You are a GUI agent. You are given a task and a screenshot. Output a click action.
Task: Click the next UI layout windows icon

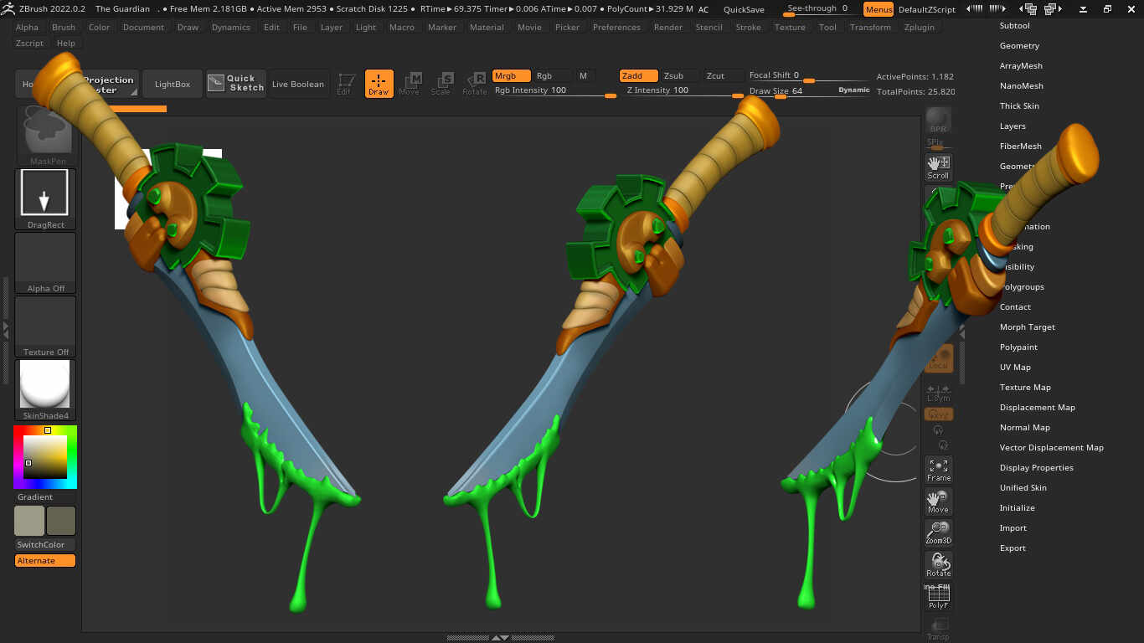[x=1054, y=9]
